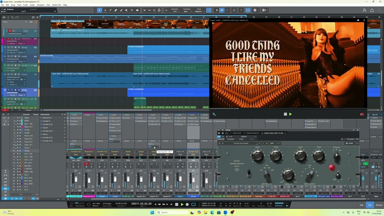Image resolution: width=384 pixels, height=216 pixels.
Task: Go to the previous UAD preset
Action: click(220, 143)
